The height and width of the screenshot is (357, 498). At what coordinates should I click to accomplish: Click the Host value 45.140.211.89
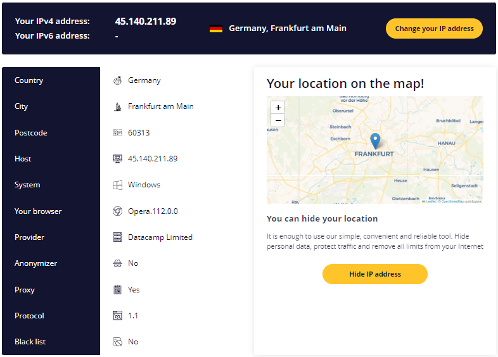click(x=153, y=159)
